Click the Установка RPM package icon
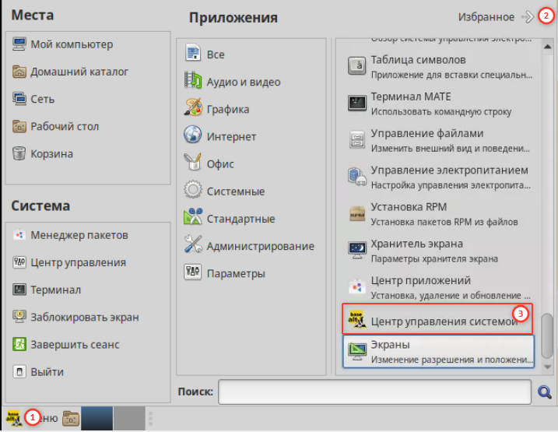Viewport: 558px width, 432px height. (357, 213)
